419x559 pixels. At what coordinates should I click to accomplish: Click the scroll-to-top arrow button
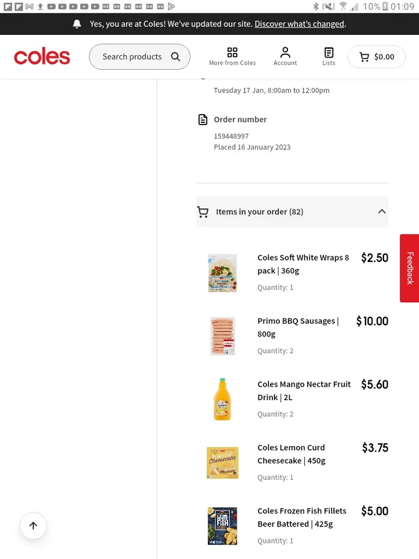[x=33, y=526]
